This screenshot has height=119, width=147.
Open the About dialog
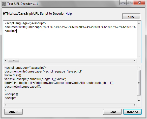point(13,112)
